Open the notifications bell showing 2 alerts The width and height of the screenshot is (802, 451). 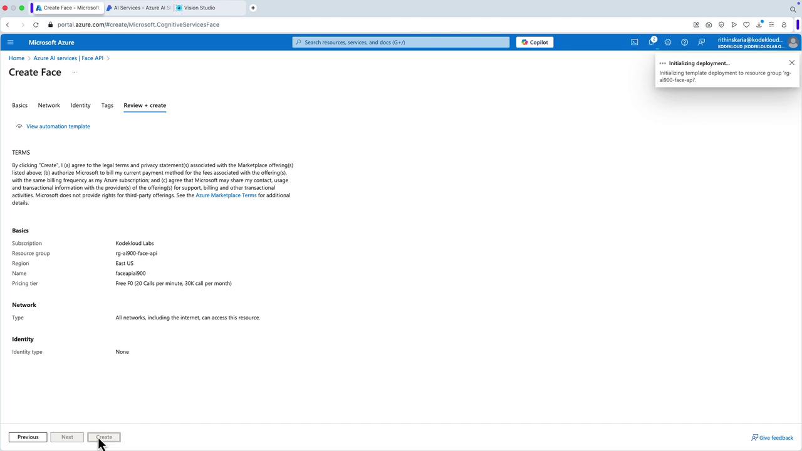(x=652, y=42)
